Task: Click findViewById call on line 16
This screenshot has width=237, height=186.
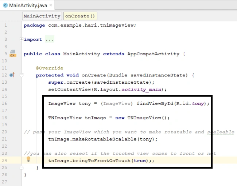Action: click(x=155, y=103)
